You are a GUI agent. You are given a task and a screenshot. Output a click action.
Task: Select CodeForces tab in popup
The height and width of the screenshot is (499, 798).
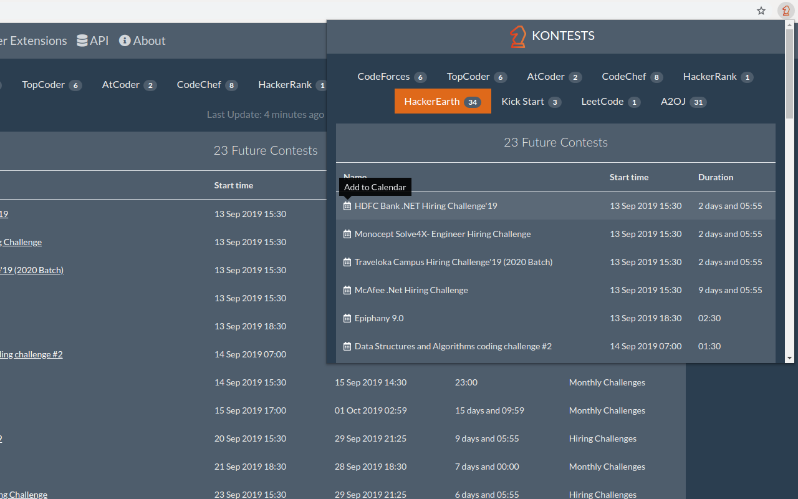[392, 77]
